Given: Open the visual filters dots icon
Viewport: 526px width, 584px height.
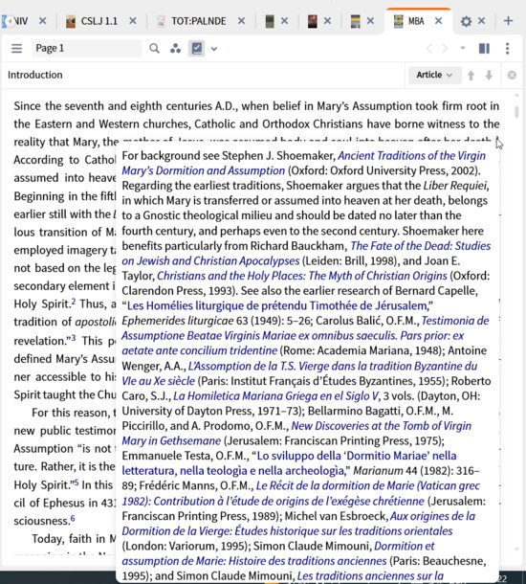Looking at the screenshot, I should point(175,49).
